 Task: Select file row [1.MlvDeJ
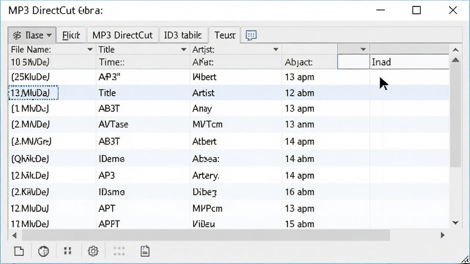tap(229, 108)
